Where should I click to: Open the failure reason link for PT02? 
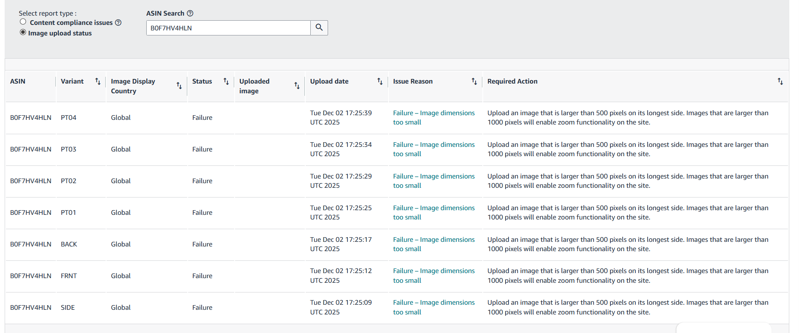coord(434,181)
